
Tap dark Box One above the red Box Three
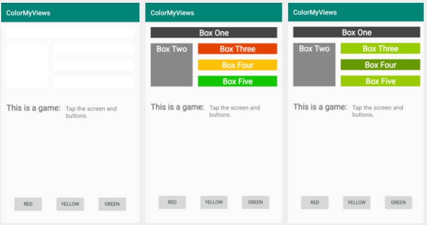click(214, 33)
